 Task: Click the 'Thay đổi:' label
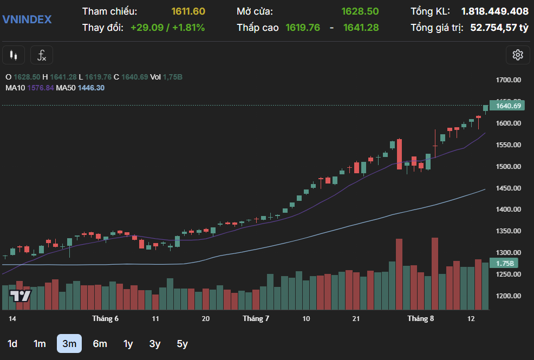(x=103, y=28)
